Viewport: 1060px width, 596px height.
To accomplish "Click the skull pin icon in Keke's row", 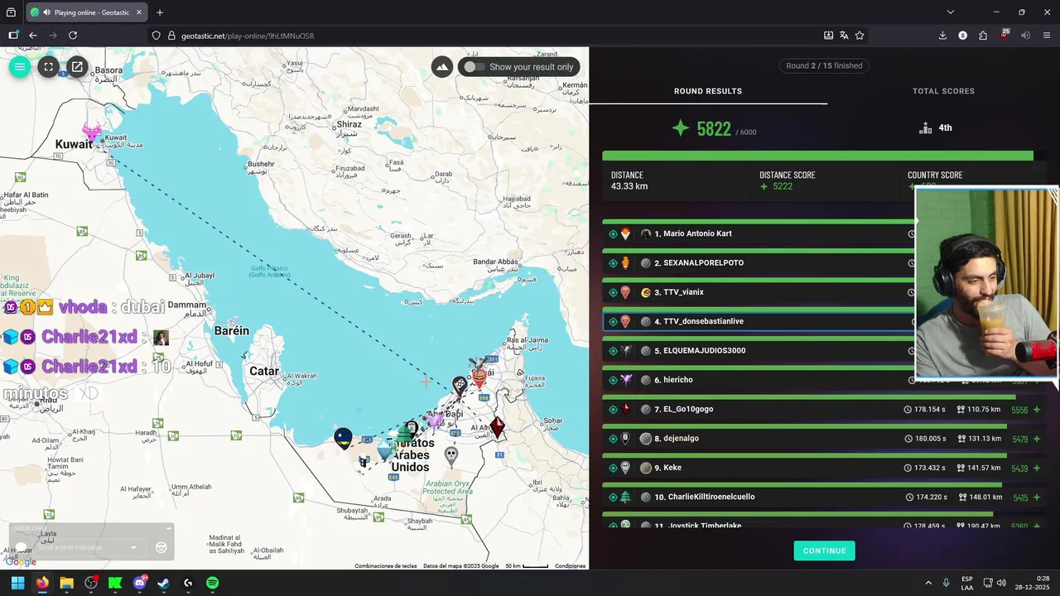I will (625, 468).
